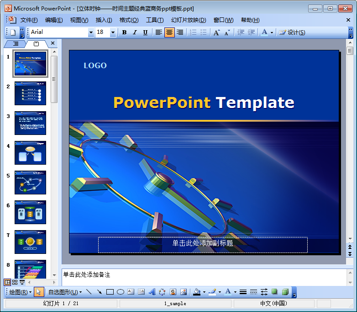Open the 文件(F) menu

tap(29, 20)
